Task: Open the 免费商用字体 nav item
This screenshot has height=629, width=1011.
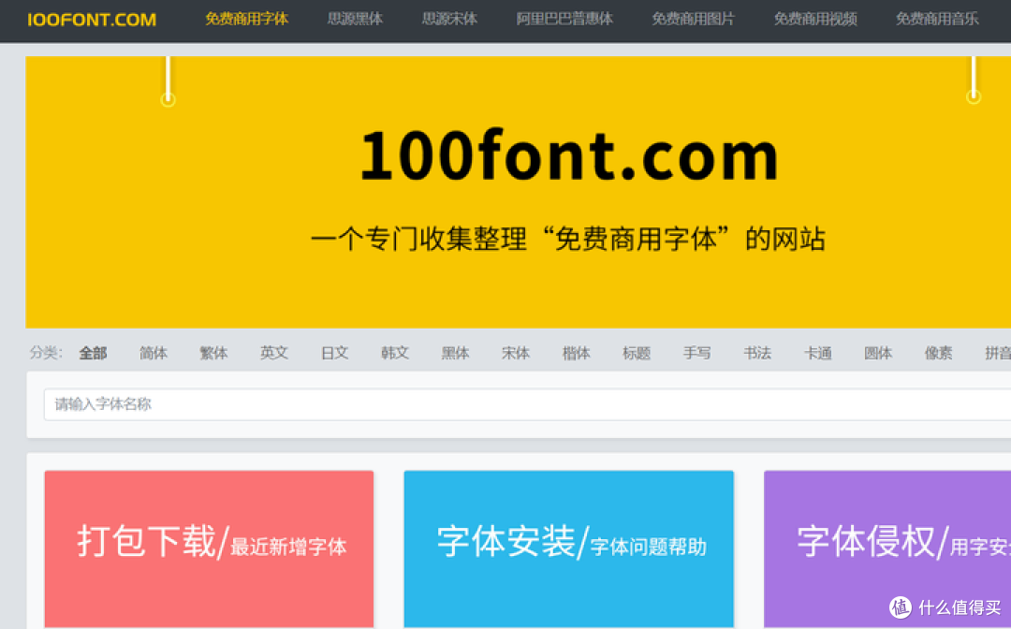Action: point(246,20)
